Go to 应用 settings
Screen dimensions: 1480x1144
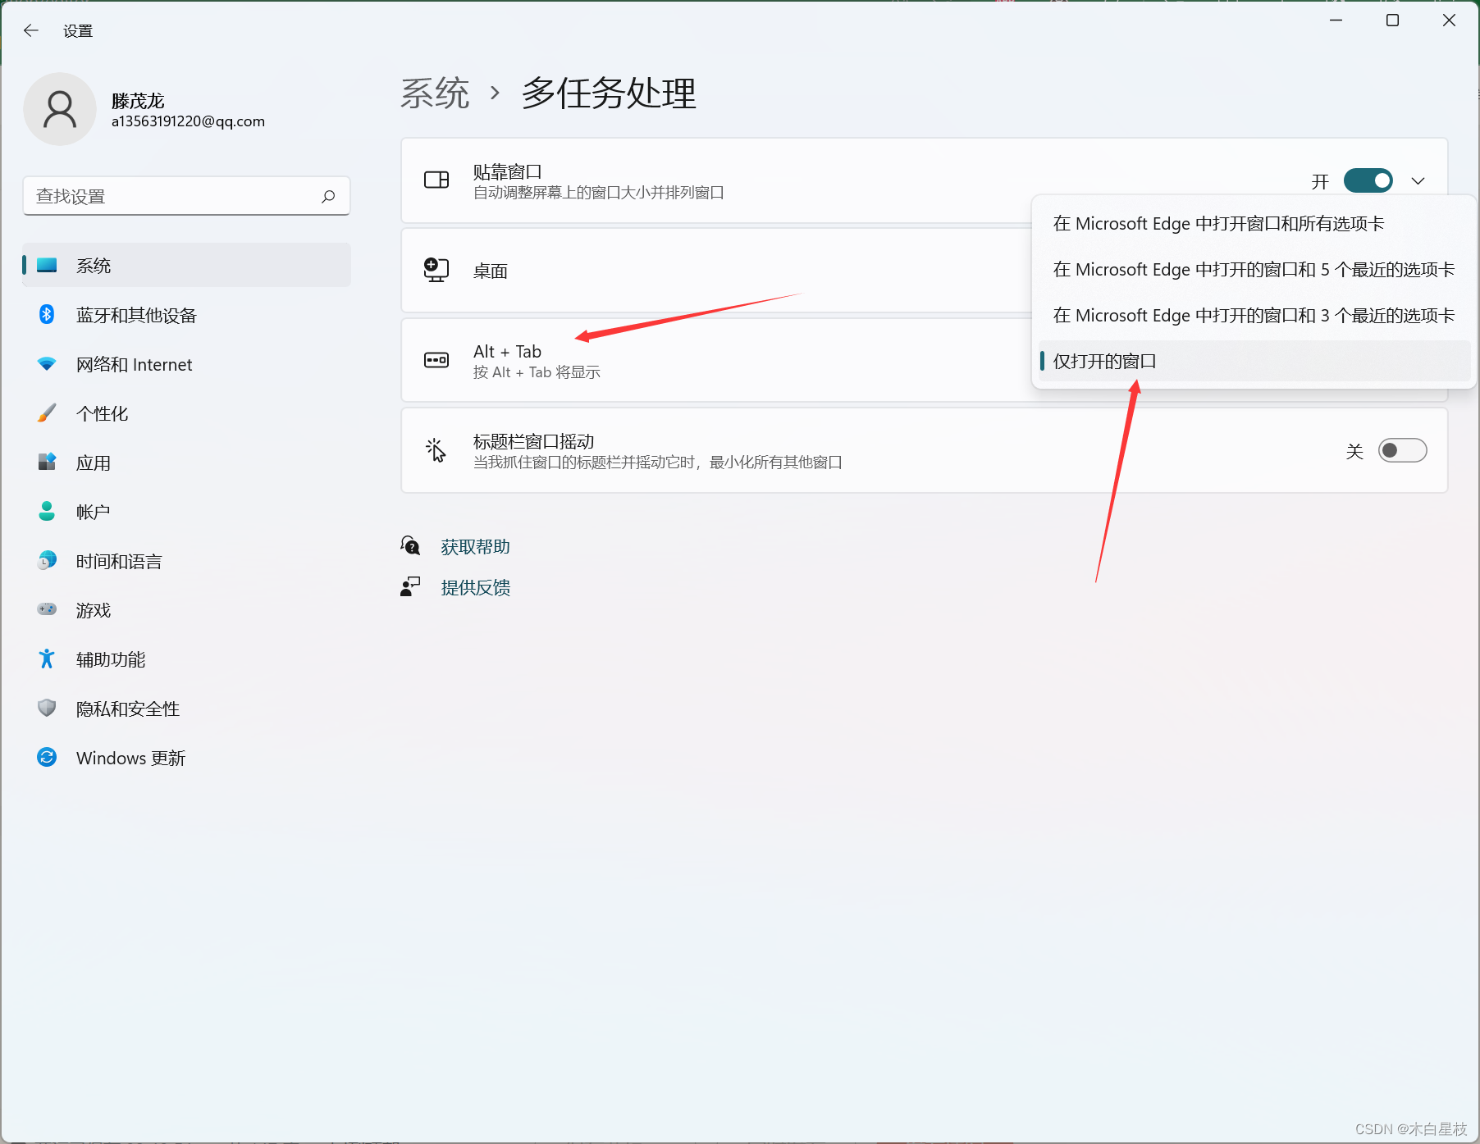click(187, 463)
